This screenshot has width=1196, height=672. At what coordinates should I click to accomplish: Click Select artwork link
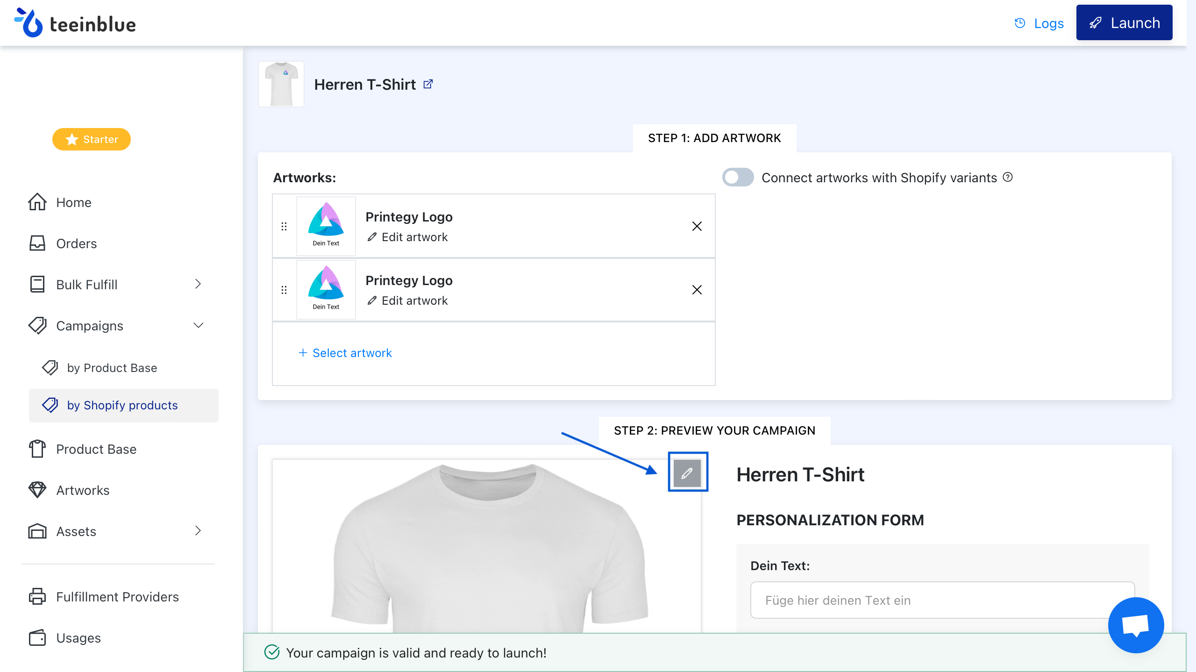[345, 353]
